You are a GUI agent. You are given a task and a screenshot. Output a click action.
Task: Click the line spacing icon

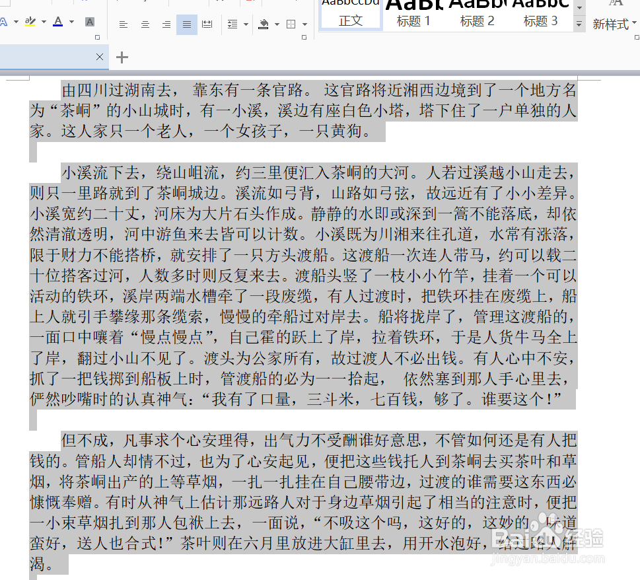[x=232, y=24]
